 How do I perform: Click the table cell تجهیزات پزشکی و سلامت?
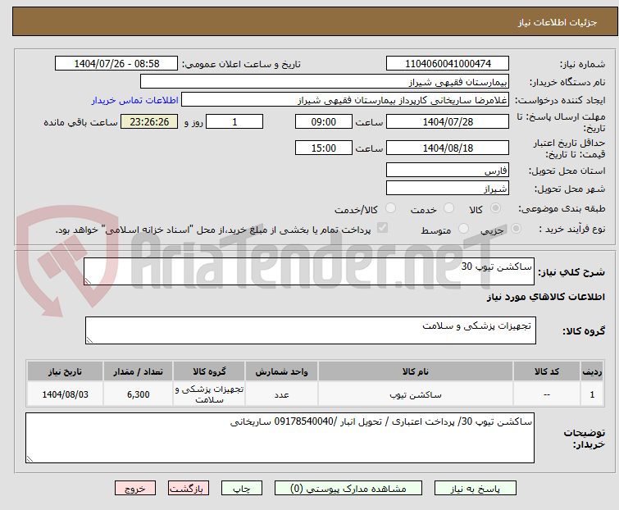point(209,394)
